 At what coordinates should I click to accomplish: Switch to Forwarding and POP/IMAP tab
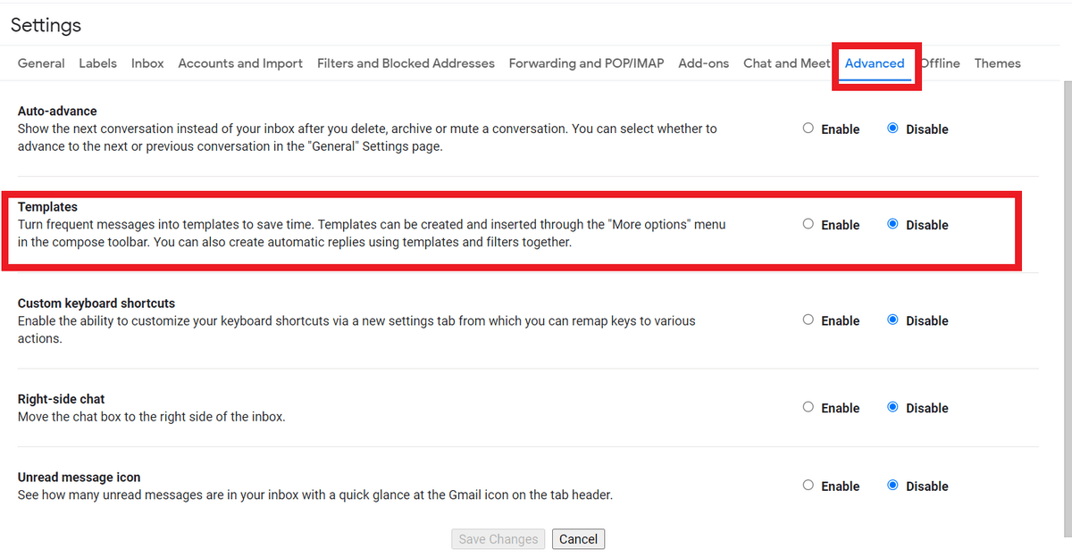click(586, 63)
